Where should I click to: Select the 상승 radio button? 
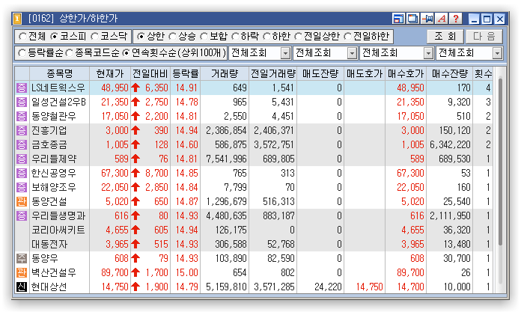click(172, 37)
